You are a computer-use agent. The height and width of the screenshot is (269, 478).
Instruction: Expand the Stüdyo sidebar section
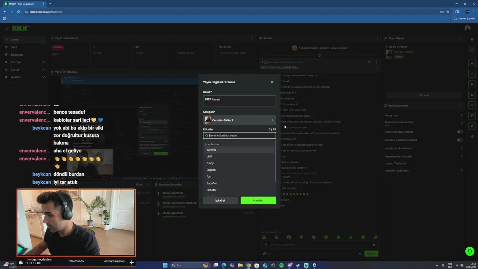point(24,62)
